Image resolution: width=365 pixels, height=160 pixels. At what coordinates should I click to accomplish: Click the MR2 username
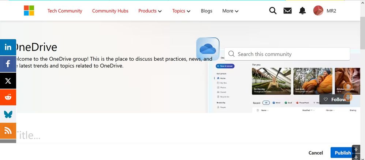click(331, 11)
